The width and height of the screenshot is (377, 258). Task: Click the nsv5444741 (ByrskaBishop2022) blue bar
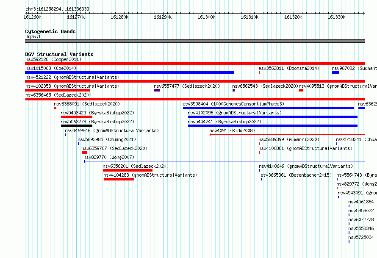coord(273,126)
